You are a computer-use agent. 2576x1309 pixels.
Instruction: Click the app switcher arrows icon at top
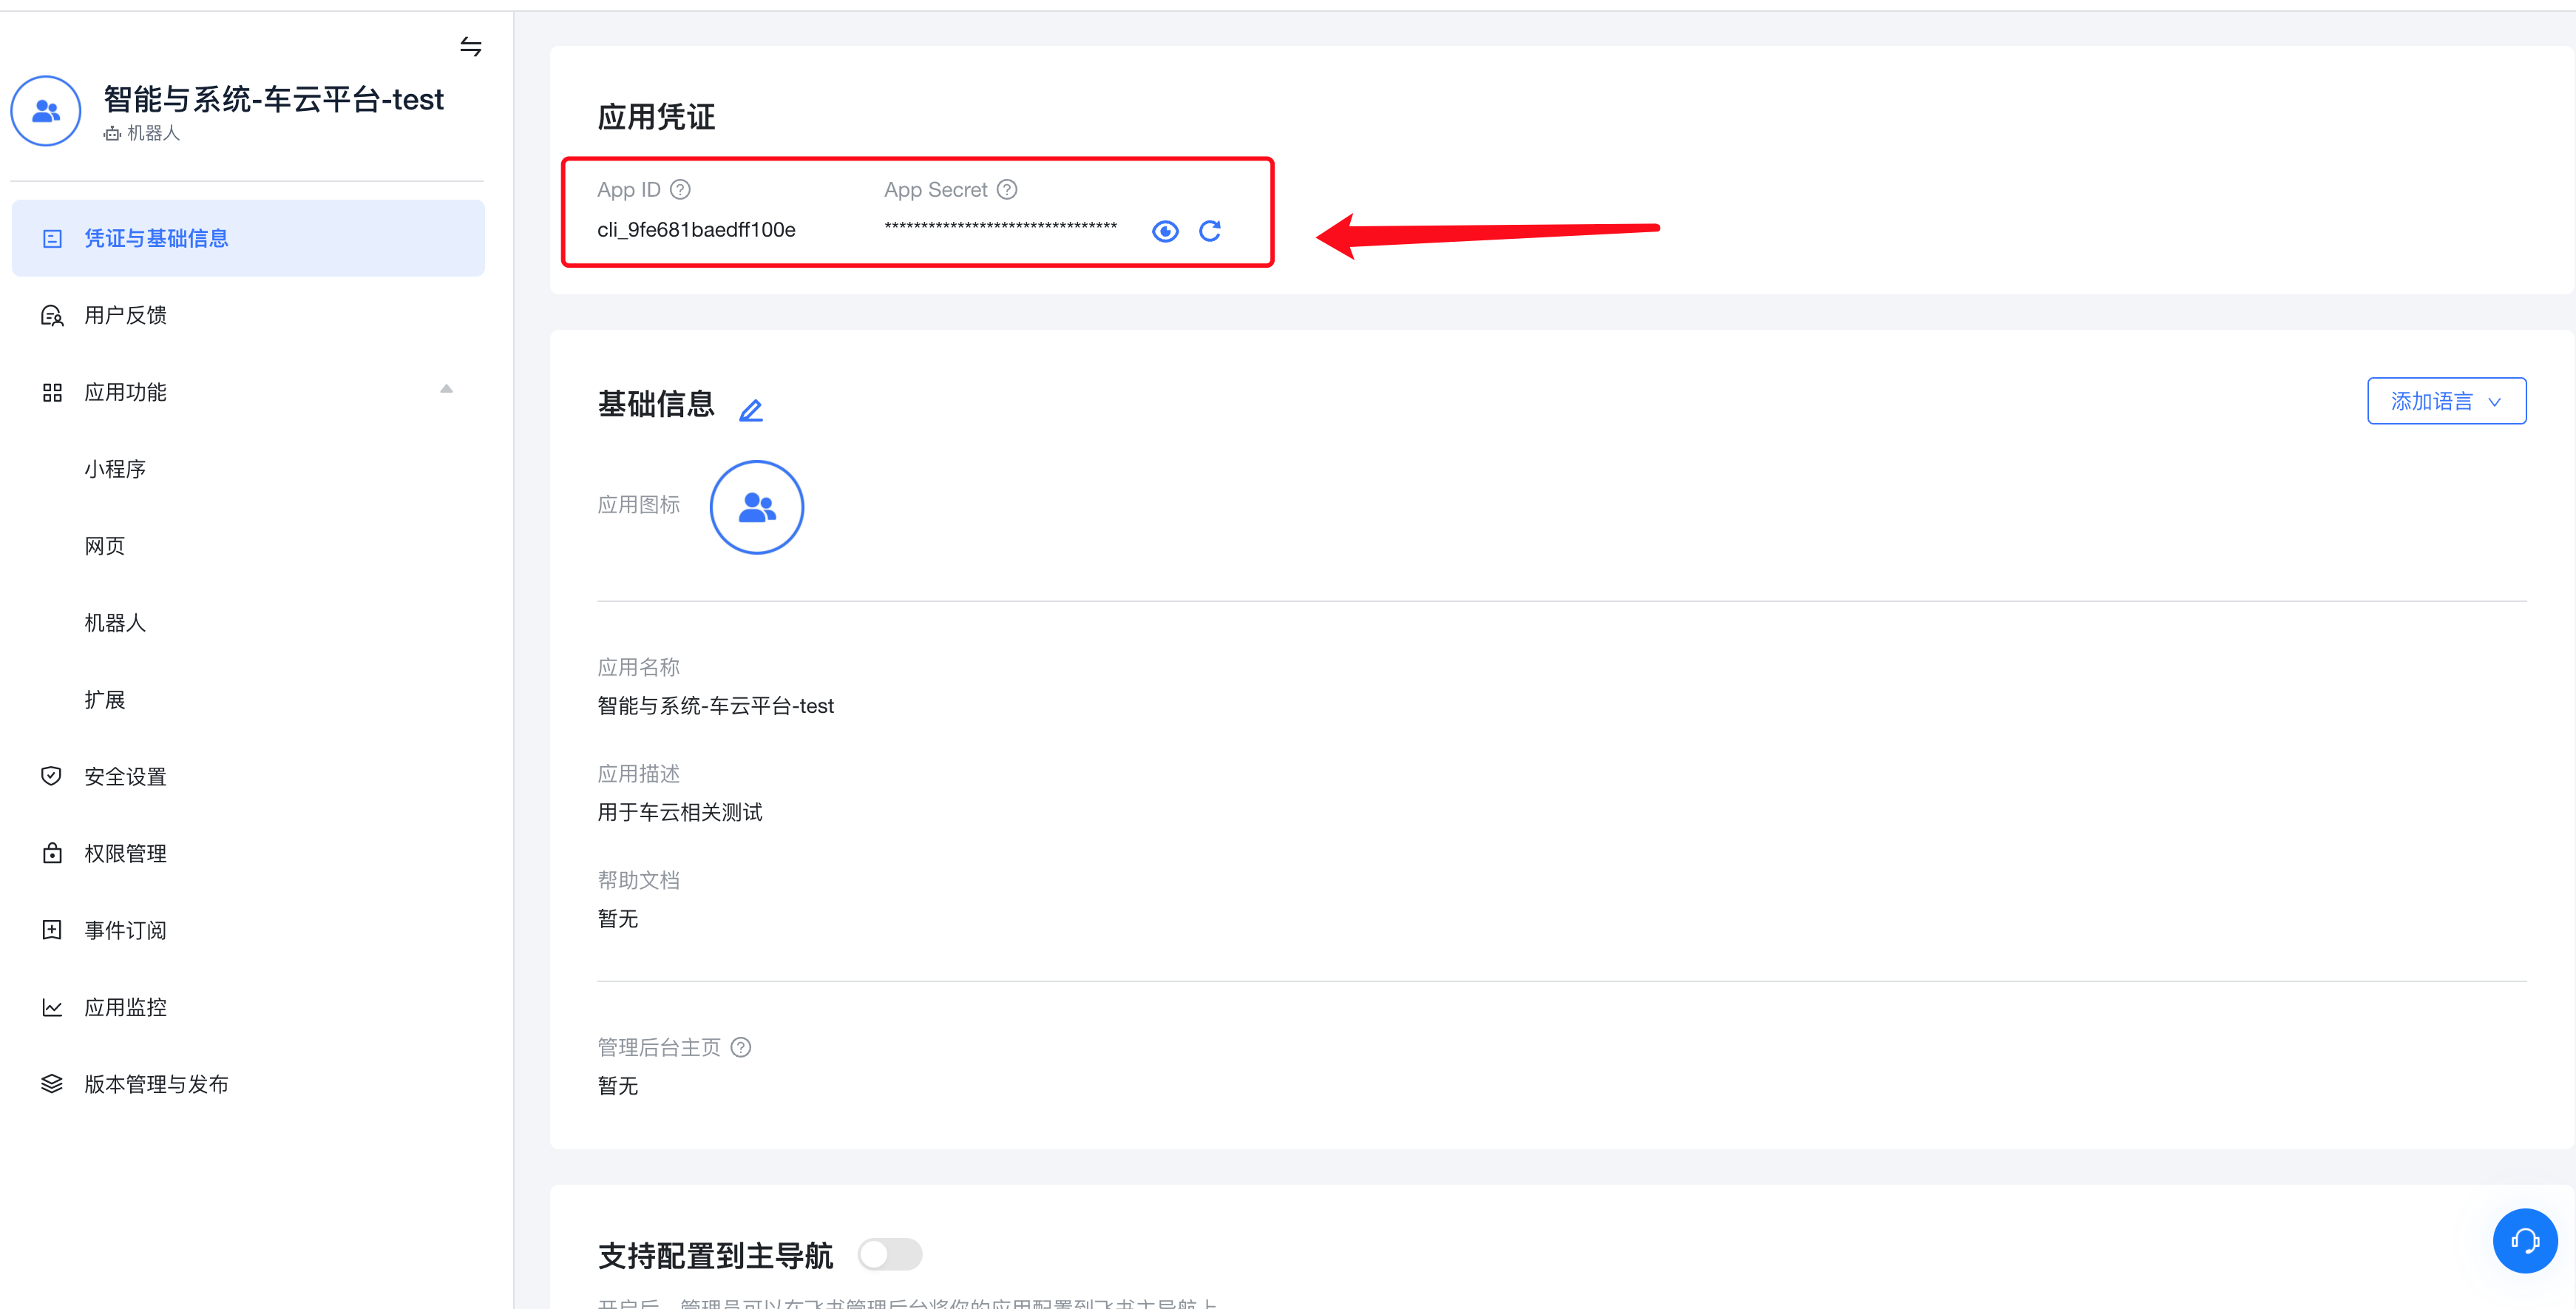click(x=471, y=47)
